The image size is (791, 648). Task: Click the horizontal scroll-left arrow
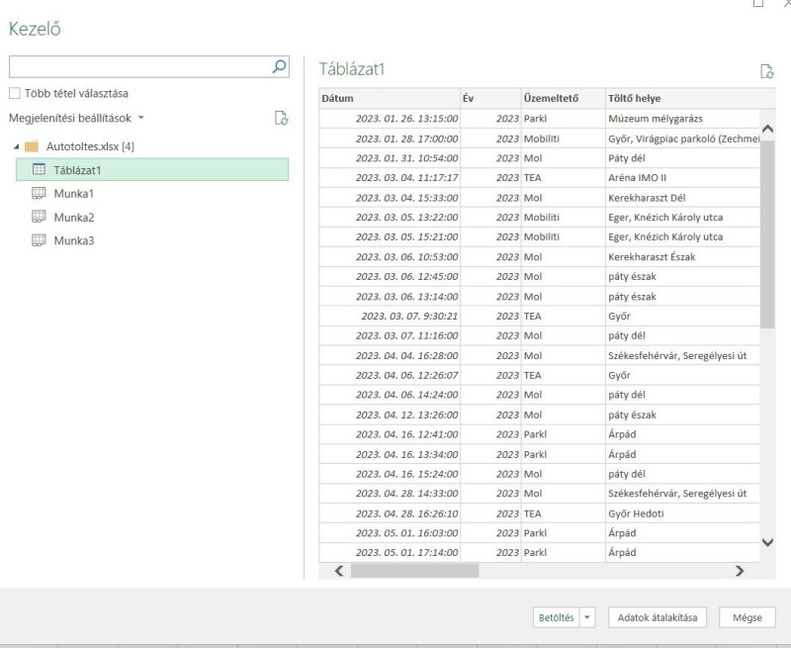click(x=339, y=571)
